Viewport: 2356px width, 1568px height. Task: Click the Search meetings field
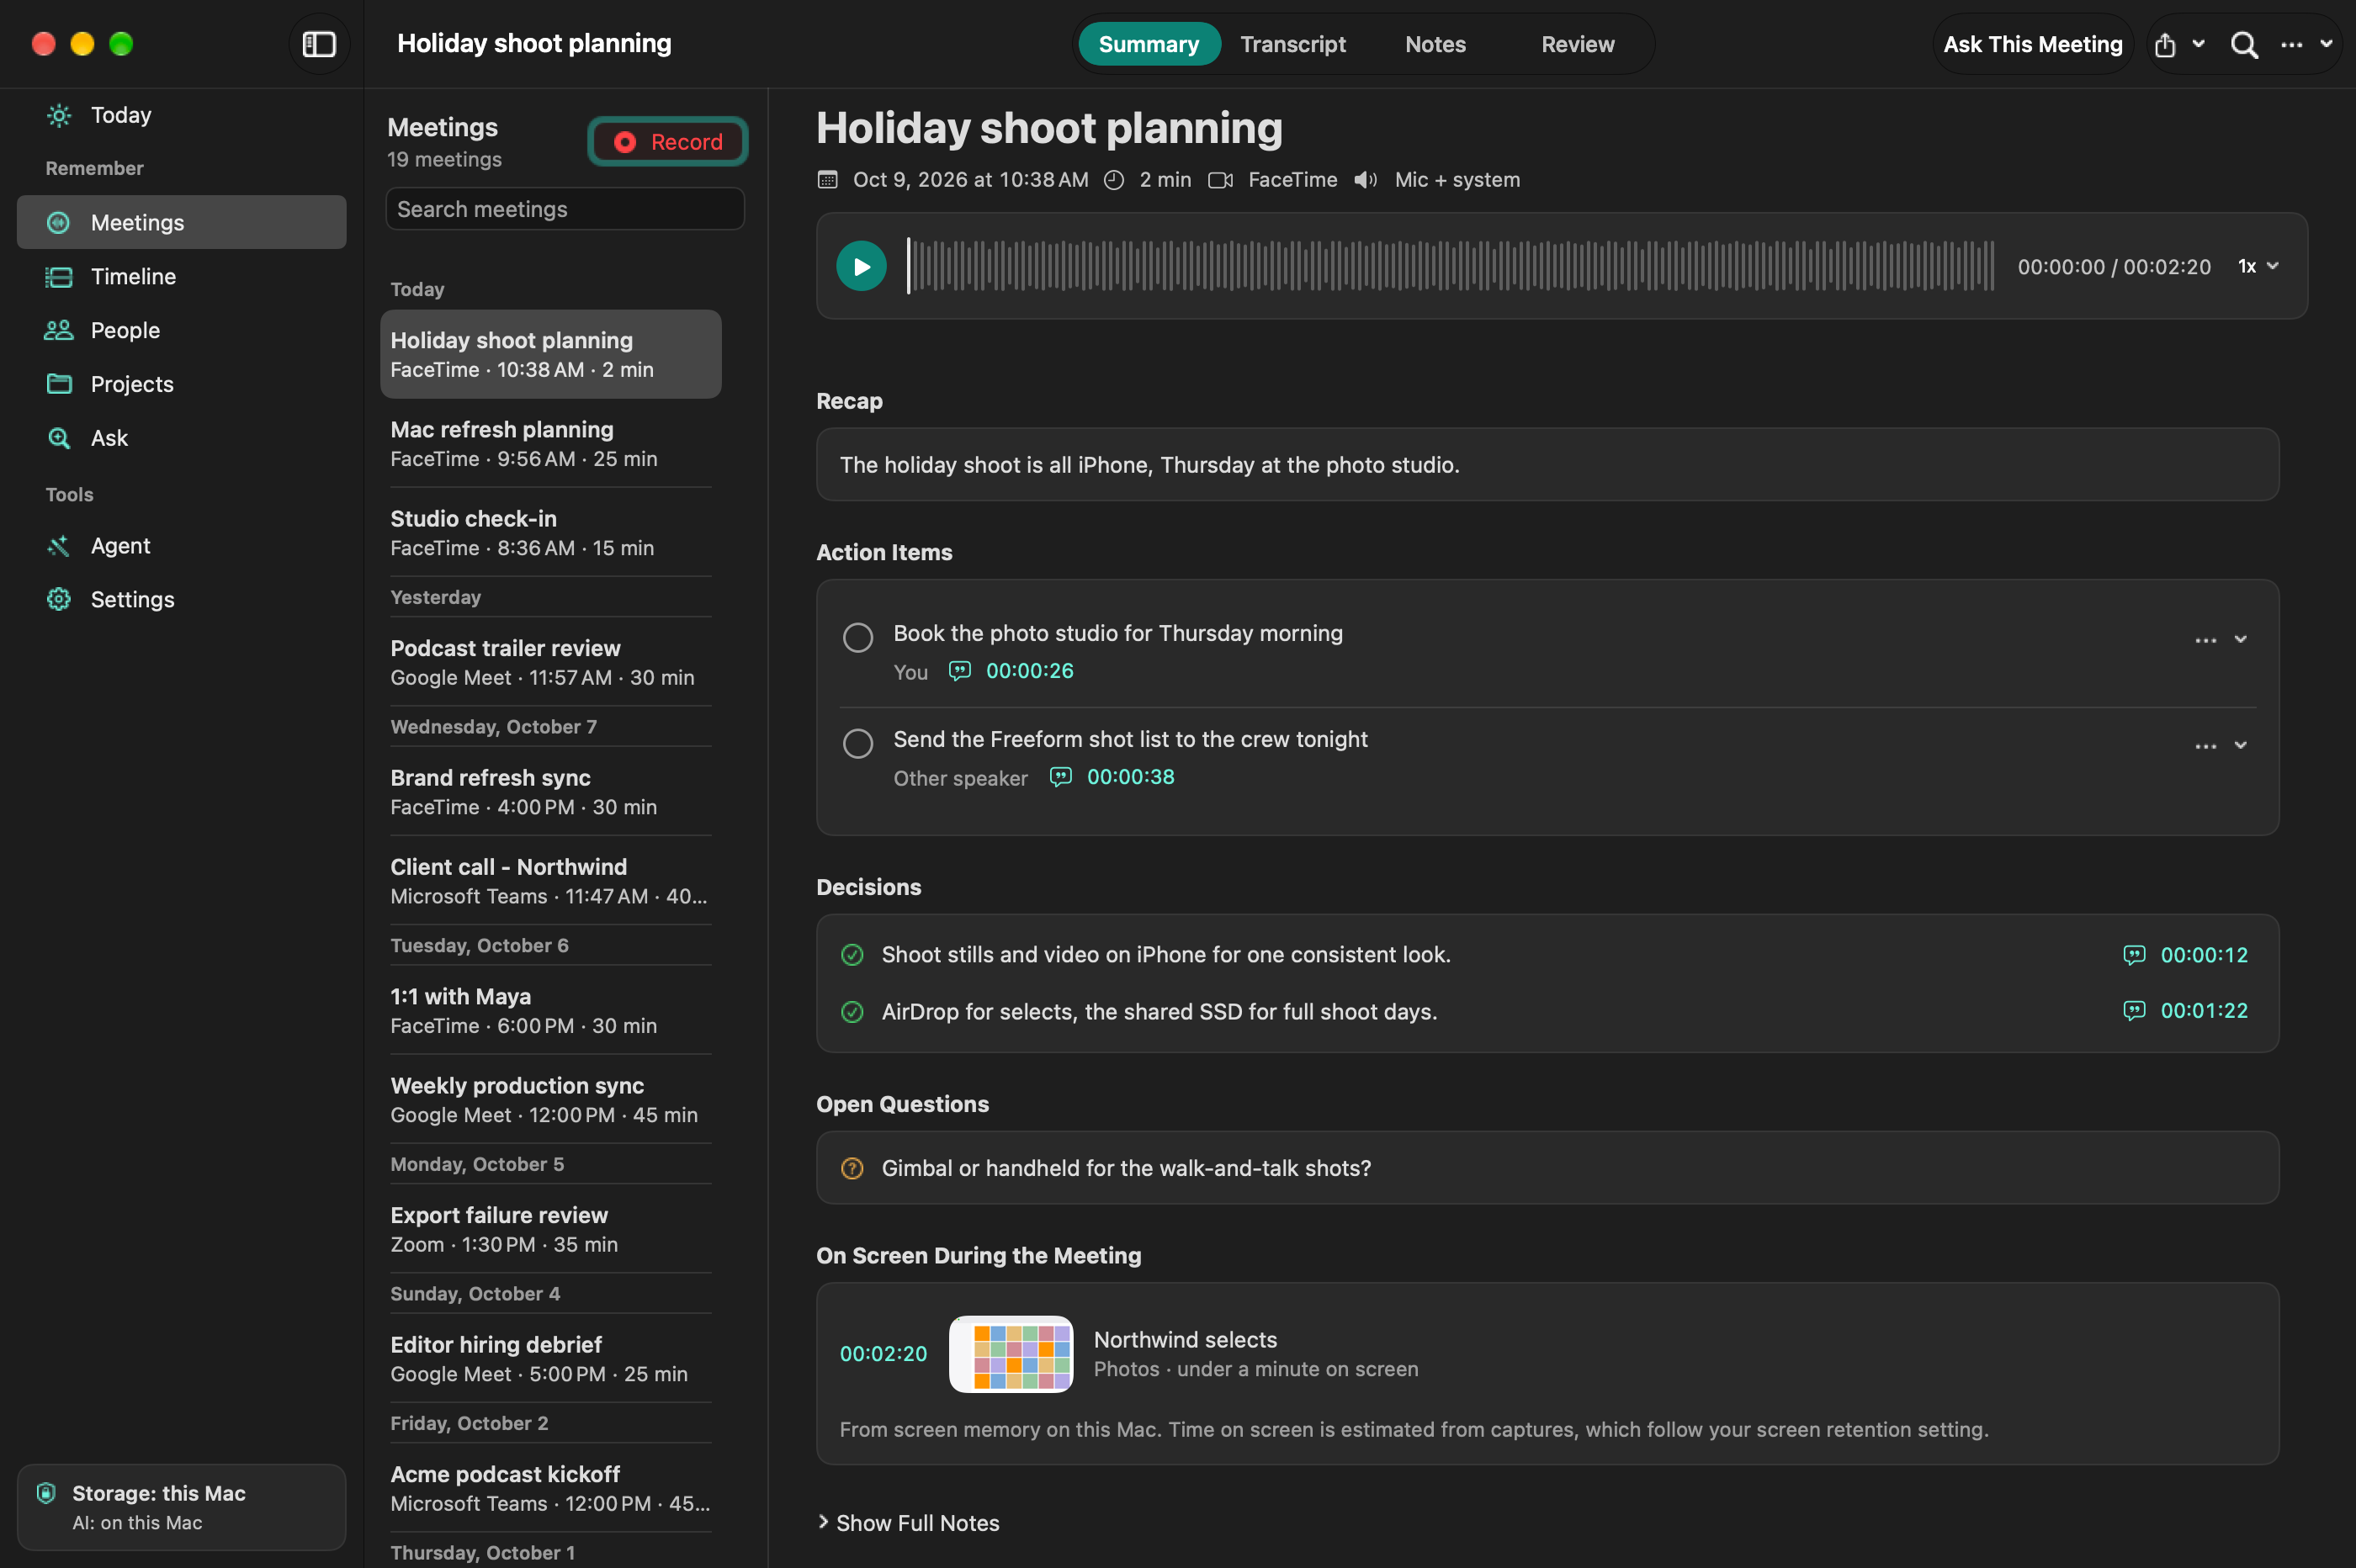565,209
